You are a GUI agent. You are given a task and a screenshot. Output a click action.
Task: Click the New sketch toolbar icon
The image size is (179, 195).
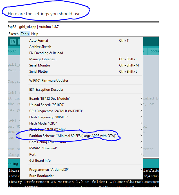(13, 42)
